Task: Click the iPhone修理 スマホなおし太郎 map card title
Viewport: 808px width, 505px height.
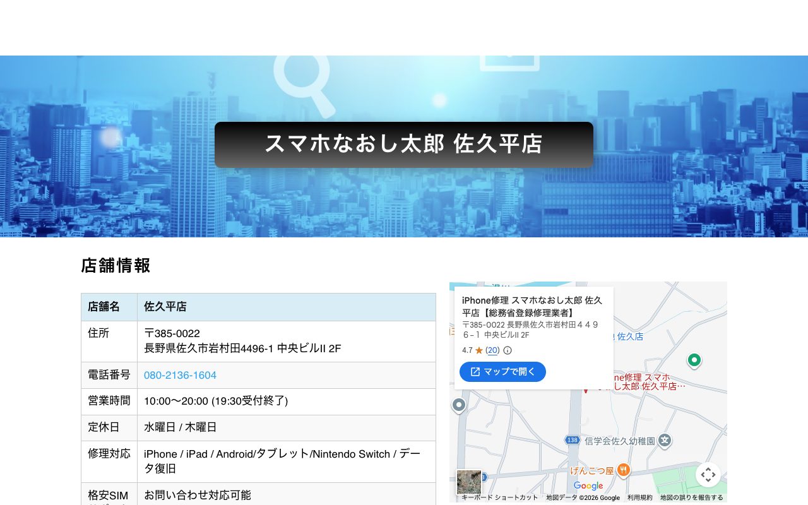Action: pos(532,306)
